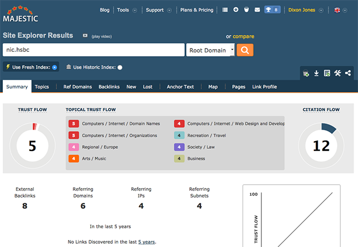Click Web Design and Develop topic text
Viewport: 358px width, 247px height.
(x=236, y=123)
